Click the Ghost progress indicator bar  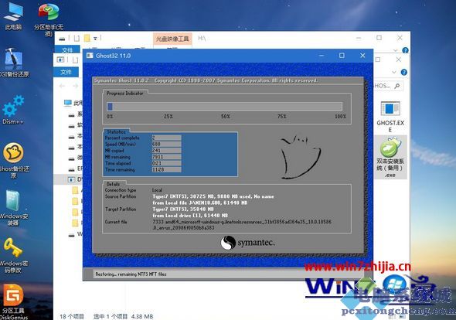pos(224,107)
